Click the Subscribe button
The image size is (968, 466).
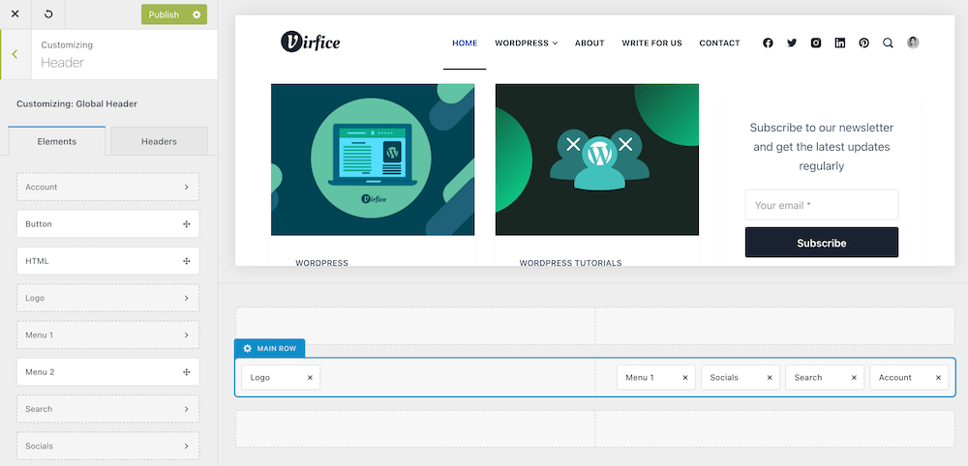(822, 243)
